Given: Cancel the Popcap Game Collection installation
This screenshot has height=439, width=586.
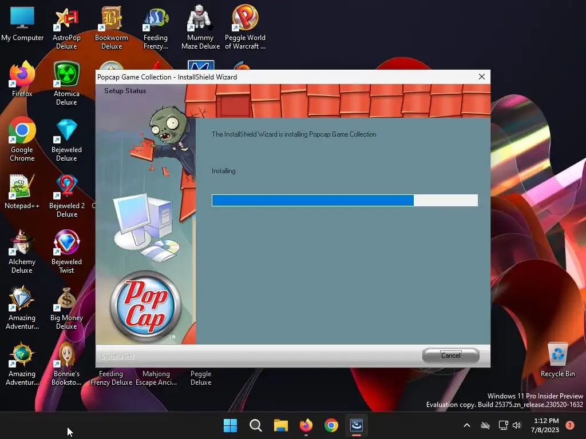Looking at the screenshot, I should (451, 355).
